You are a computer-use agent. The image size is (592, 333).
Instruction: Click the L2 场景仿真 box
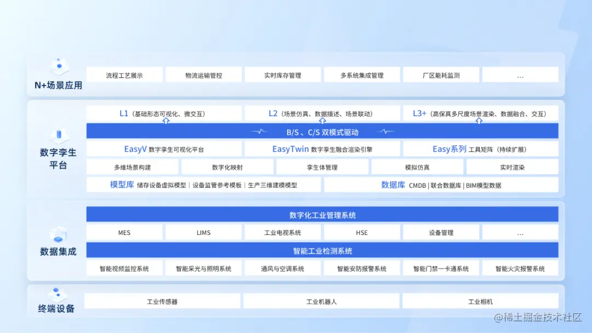[x=322, y=113]
